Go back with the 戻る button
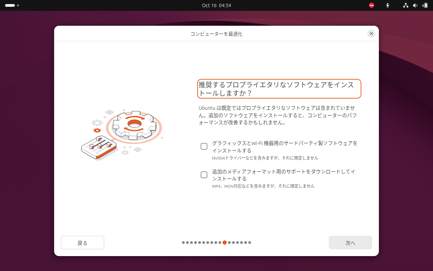The image size is (433, 271). 83,243
